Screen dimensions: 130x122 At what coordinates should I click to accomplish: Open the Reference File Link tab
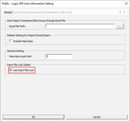coord(59,12)
